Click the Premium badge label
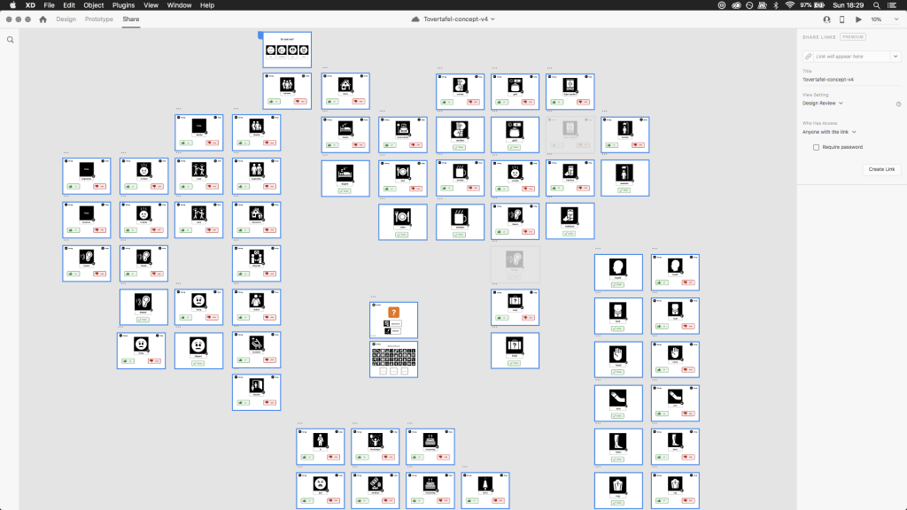This screenshot has height=510, width=907. (x=853, y=37)
